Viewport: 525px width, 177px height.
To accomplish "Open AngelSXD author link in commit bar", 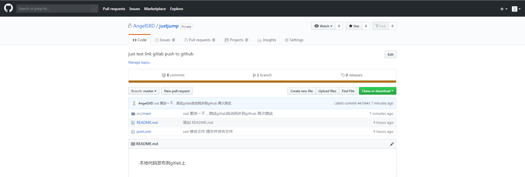I will (x=146, y=103).
